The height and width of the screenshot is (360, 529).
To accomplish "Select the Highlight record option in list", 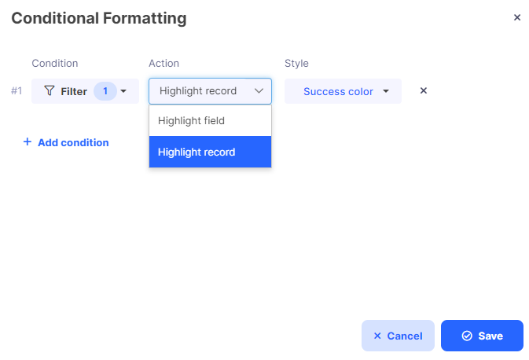I will click(210, 152).
